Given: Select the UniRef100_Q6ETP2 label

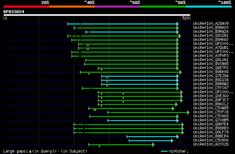Looking at the screenshot, I should (x=211, y=68).
